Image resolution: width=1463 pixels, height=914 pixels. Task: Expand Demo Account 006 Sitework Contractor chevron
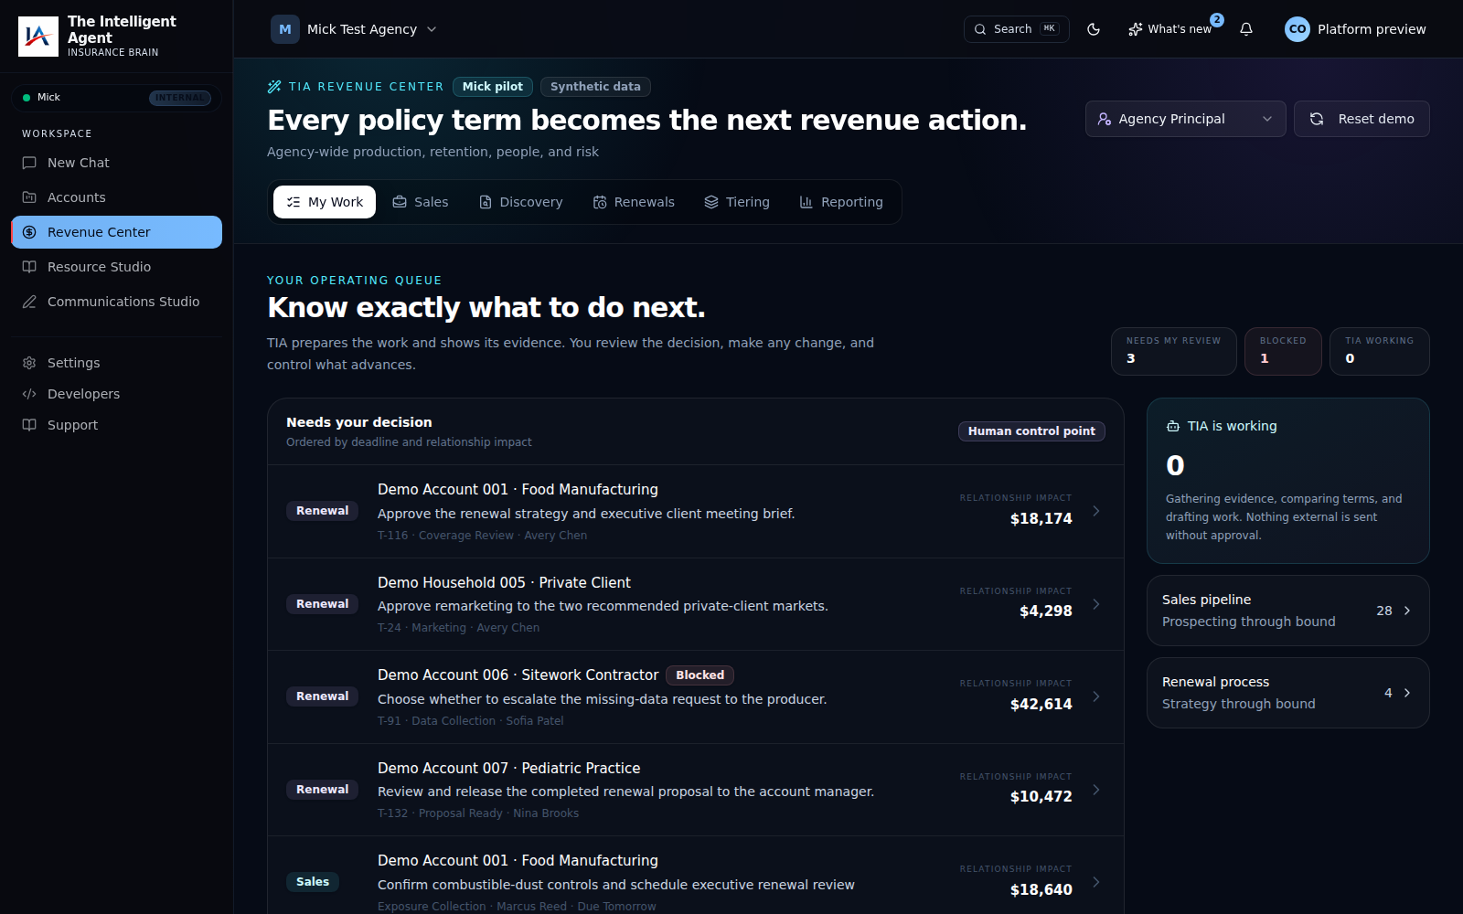click(1095, 696)
